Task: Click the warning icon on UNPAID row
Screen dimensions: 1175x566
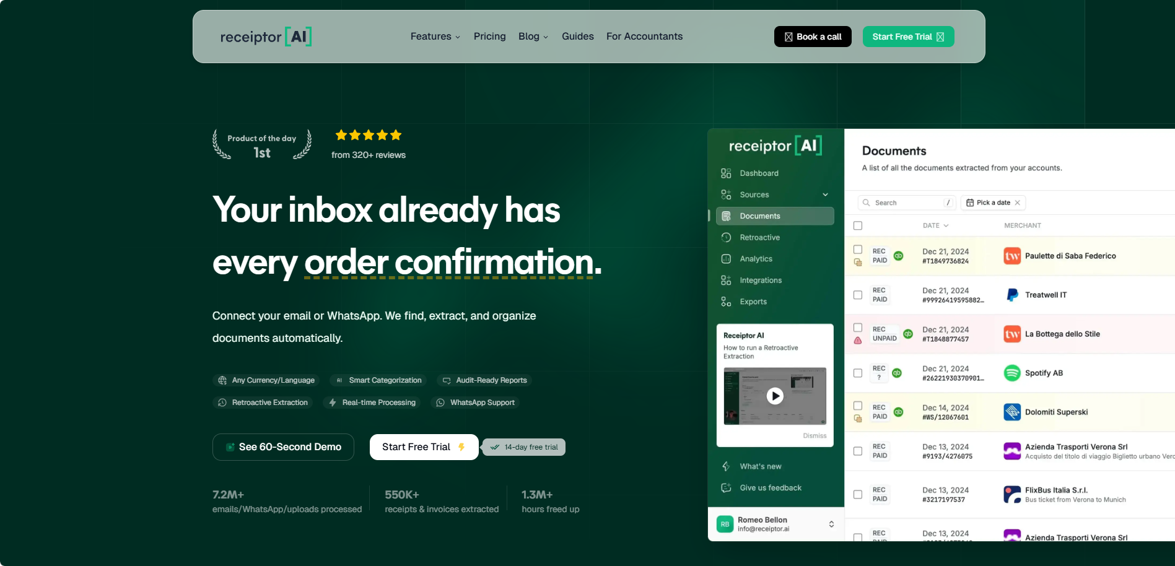Action: (858, 341)
